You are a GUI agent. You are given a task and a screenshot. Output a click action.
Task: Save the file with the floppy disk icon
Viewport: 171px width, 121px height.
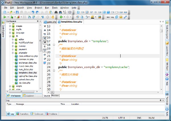pyautogui.click(x=17, y=12)
